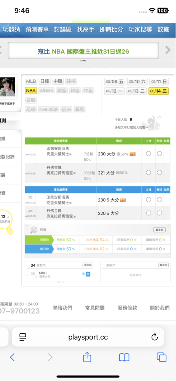176x381 pixels.
Task: Choose the 05/13 二 date button
Action: (137, 91)
